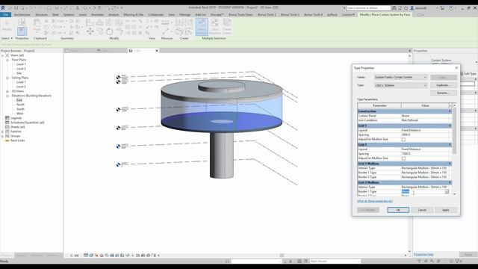Image resolution: width=478 pixels, height=269 pixels.
Task: Open the Architecture ribbon tab
Action: [x=22, y=15]
